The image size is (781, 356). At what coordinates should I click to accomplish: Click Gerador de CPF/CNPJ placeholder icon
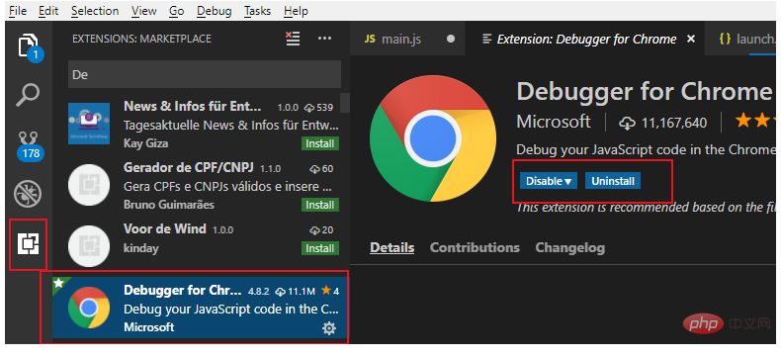(x=89, y=185)
